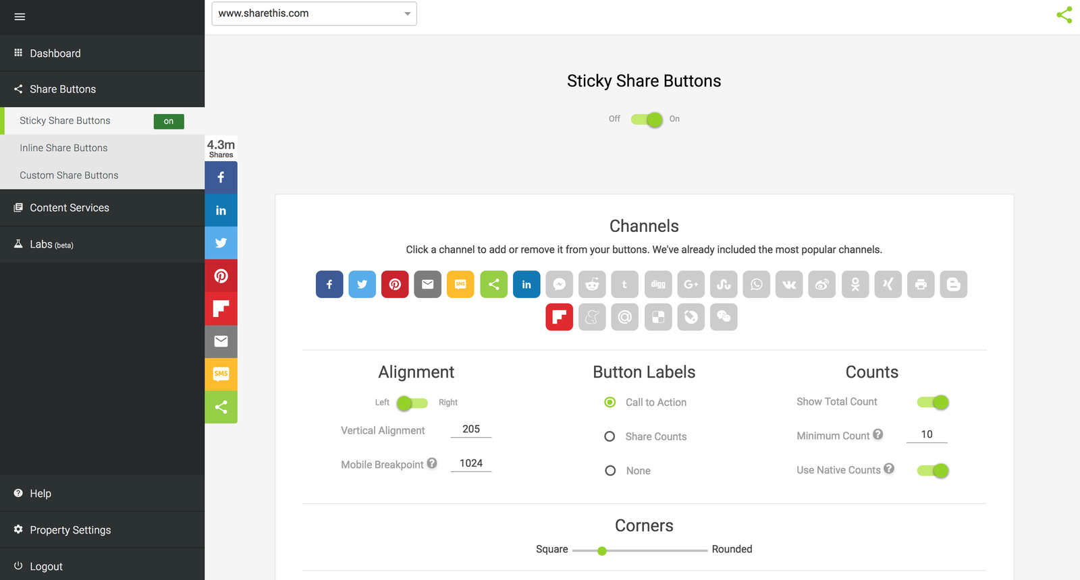The width and height of the screenshot is (1080, 580).
Task: Add the Google Plus channel
Action: click(691, 285)
